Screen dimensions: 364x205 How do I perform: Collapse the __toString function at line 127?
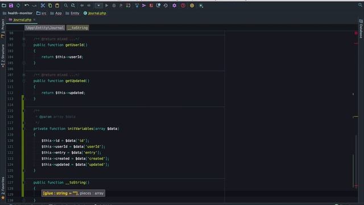pos(24,182)
